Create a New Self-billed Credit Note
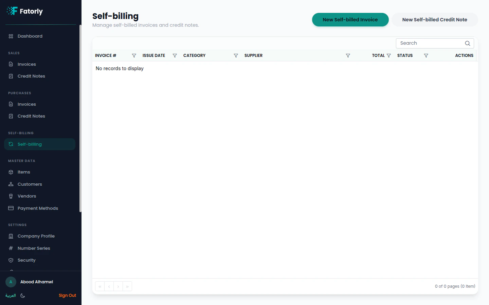489x305 pixels. 435,20
